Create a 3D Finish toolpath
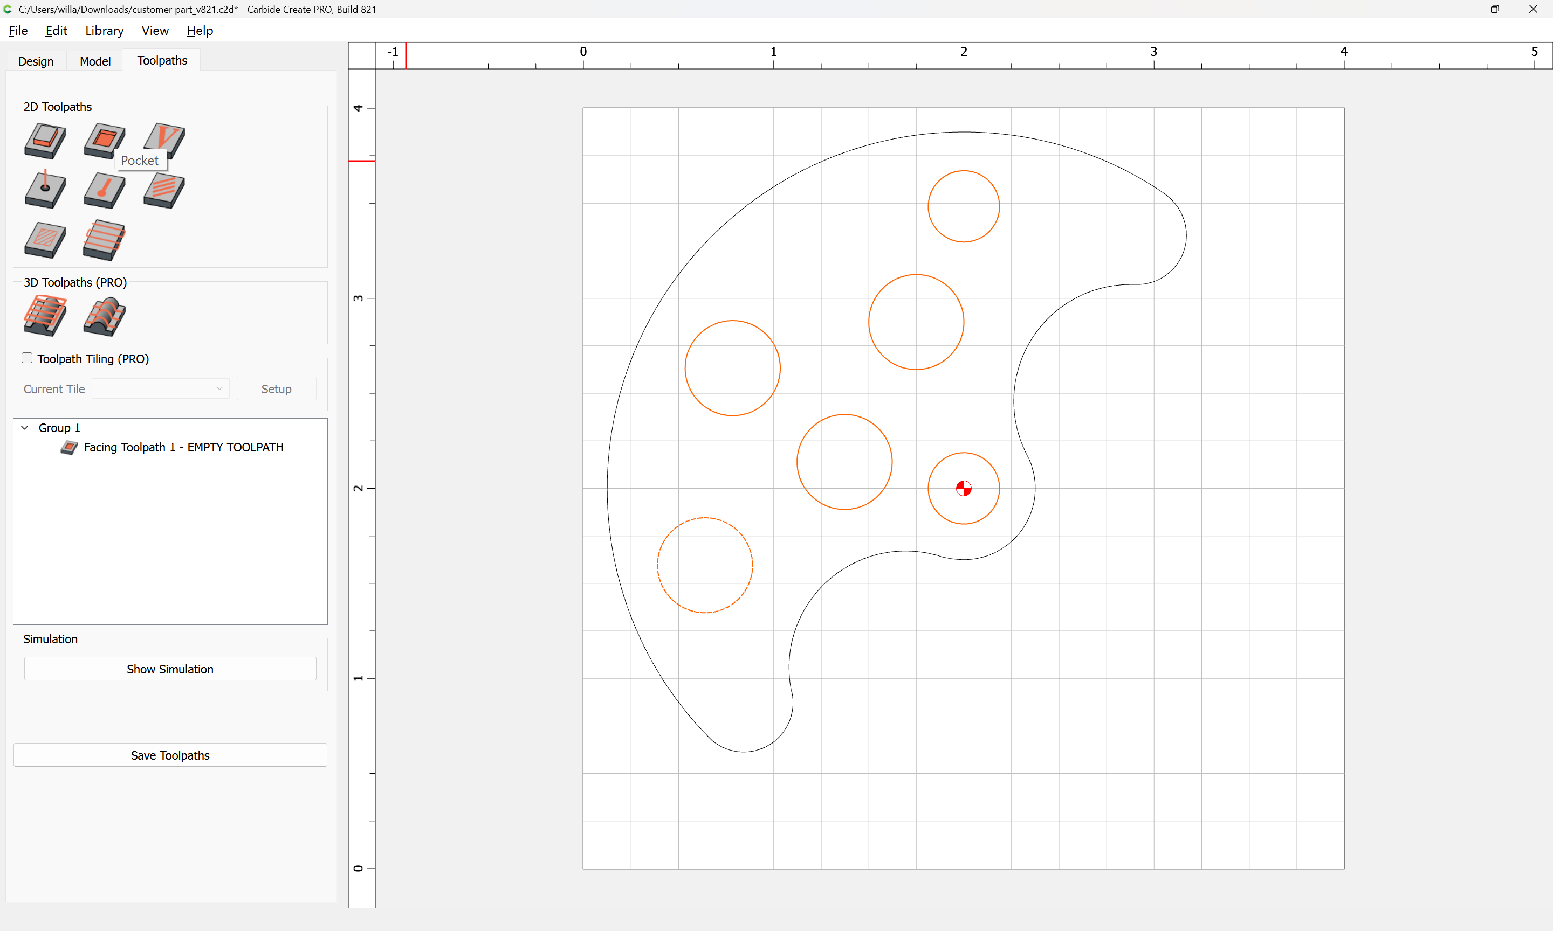1553x931 pixels. point(104,316)
